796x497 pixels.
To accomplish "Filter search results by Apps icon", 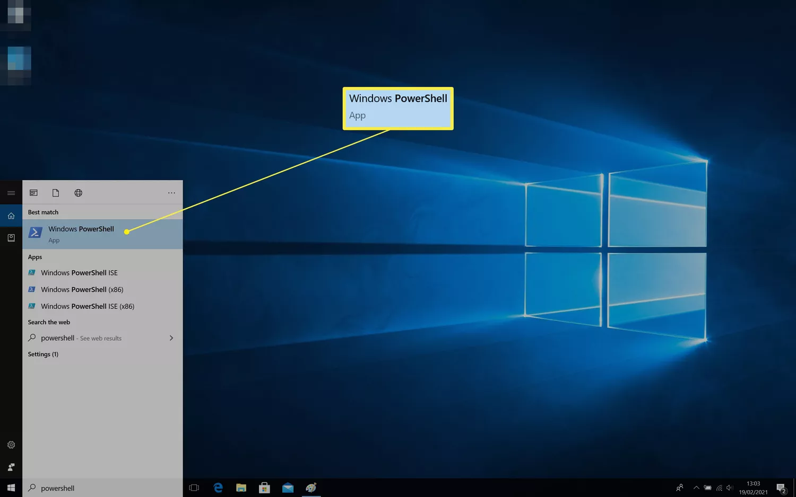I will coord(33,193).
